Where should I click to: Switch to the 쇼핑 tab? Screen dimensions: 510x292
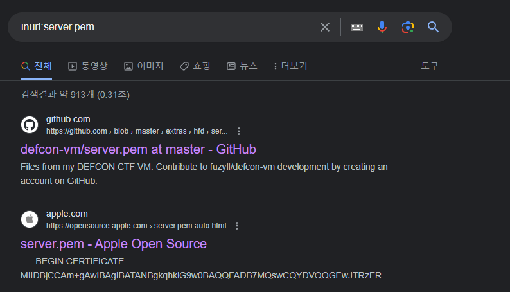pos(195,66)
